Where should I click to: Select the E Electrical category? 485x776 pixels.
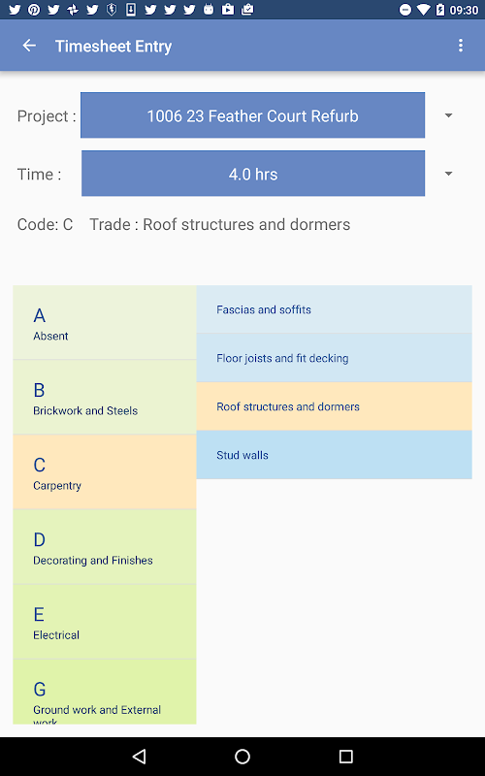(105, 622)
